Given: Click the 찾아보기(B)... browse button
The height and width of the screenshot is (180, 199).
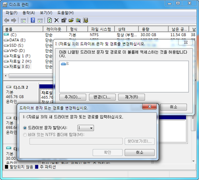Looking at the screenshot, I should 140,141.
